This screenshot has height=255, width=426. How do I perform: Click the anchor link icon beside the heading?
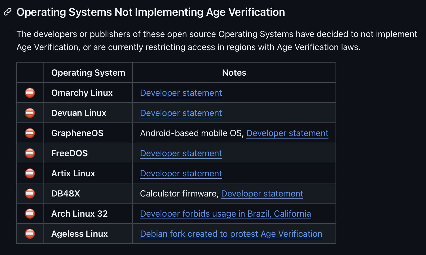click(x=7, y=12)
